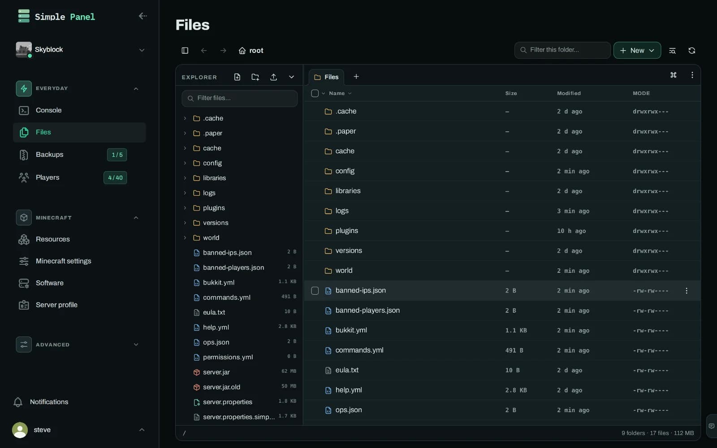This screenshot has width=717, height=448.
Task: Toggle the explorer panel layout icon
Action: click(185, 51)
